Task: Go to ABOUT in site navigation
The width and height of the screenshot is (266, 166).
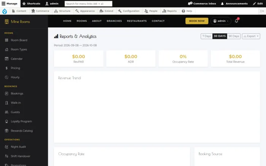Action: pos(97,21)
